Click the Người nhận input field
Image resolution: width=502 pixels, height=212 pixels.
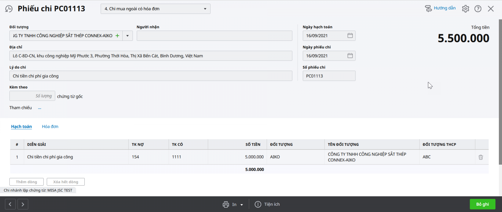(x=214, y=36)
